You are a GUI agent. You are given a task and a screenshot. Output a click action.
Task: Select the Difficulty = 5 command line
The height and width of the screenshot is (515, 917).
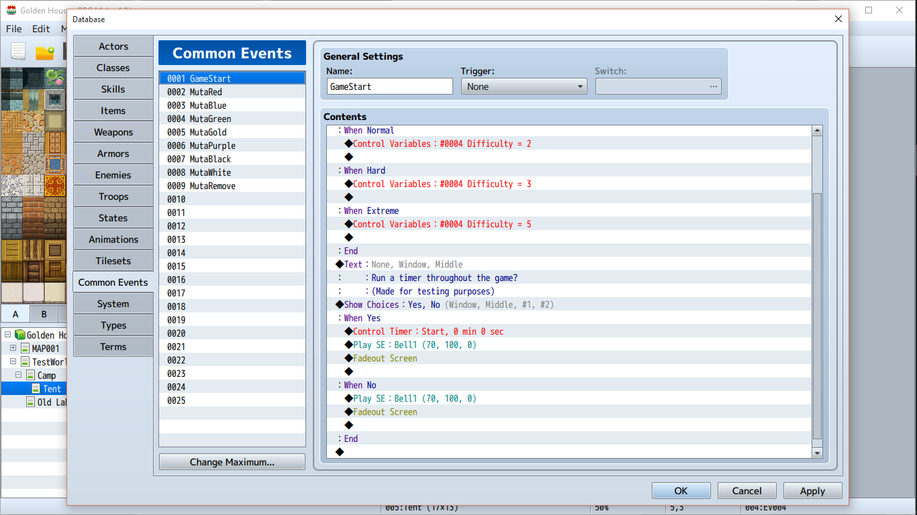click(569, 224)
